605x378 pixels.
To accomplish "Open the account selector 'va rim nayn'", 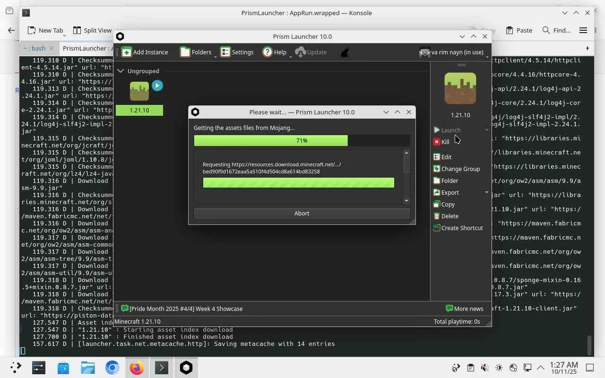I will coord(452,52).
